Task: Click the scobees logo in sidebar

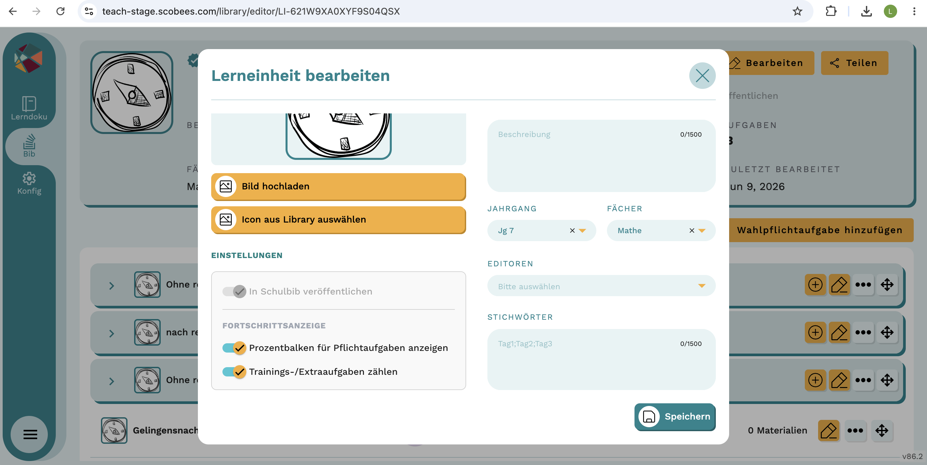Action: point(28,58)
